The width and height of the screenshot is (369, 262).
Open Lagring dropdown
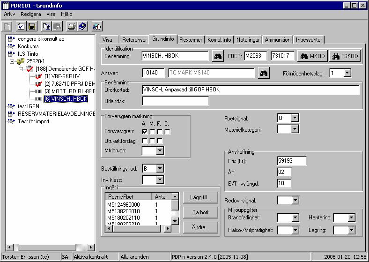click(351, 230)
